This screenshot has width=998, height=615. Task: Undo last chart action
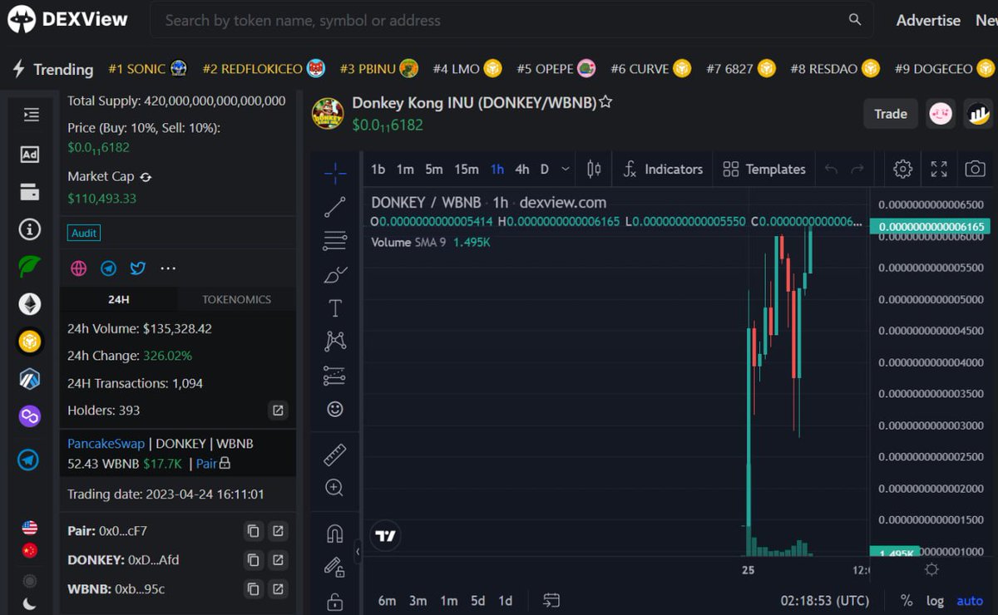[x=831, y=170]
